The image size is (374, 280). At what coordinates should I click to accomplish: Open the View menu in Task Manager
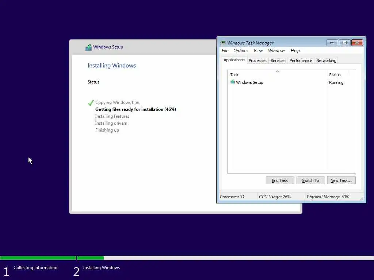coord(258,51)
